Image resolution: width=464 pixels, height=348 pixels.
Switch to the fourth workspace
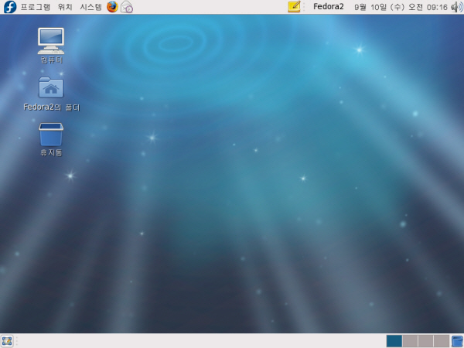(442, 341)
